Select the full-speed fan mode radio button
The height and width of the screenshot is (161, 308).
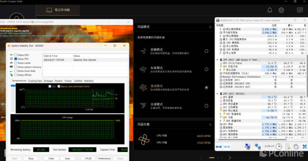point(206,106)
